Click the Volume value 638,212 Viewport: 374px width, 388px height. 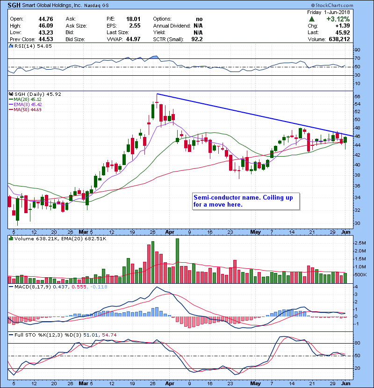click(x=339, y=39)
